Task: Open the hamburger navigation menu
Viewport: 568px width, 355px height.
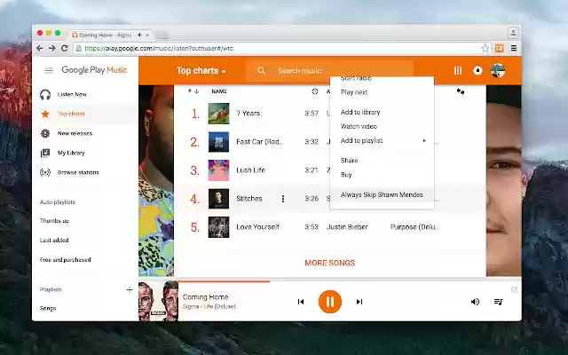Action: tap(49, 70)
